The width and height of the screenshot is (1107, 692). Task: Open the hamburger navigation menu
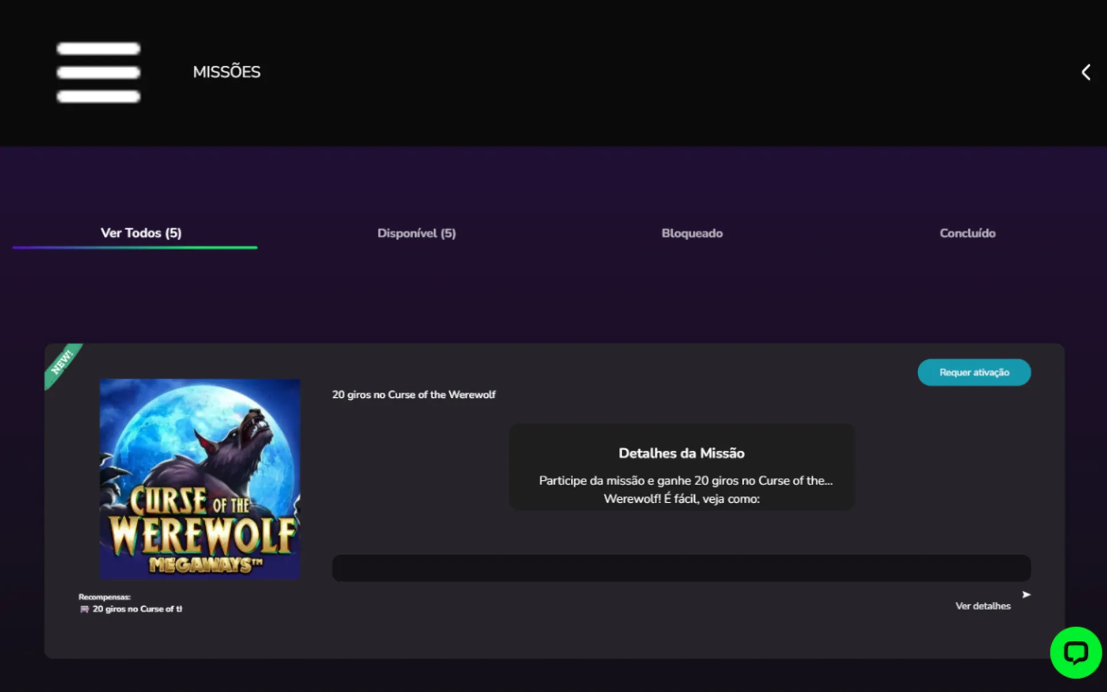(x=99, y=72)
